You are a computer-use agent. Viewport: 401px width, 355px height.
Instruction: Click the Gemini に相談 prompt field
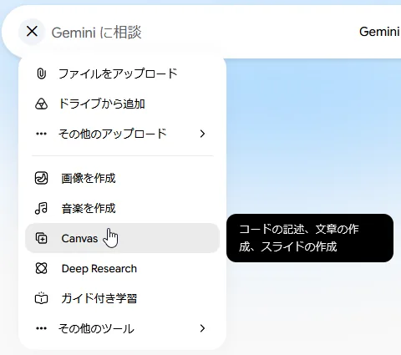[x=97, y=33]
